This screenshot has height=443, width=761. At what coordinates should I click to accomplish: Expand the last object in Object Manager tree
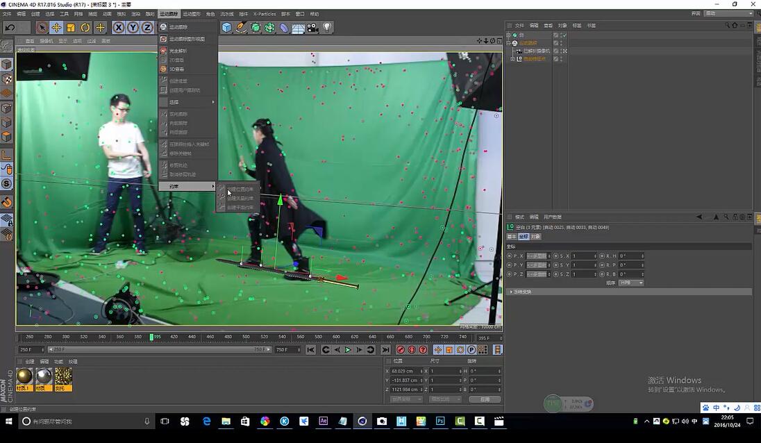point(512,59)
